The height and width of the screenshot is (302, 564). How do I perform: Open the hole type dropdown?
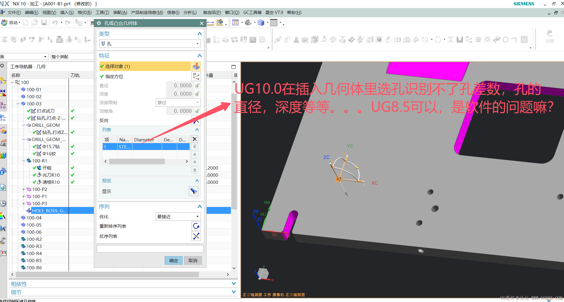click(150, 44)
